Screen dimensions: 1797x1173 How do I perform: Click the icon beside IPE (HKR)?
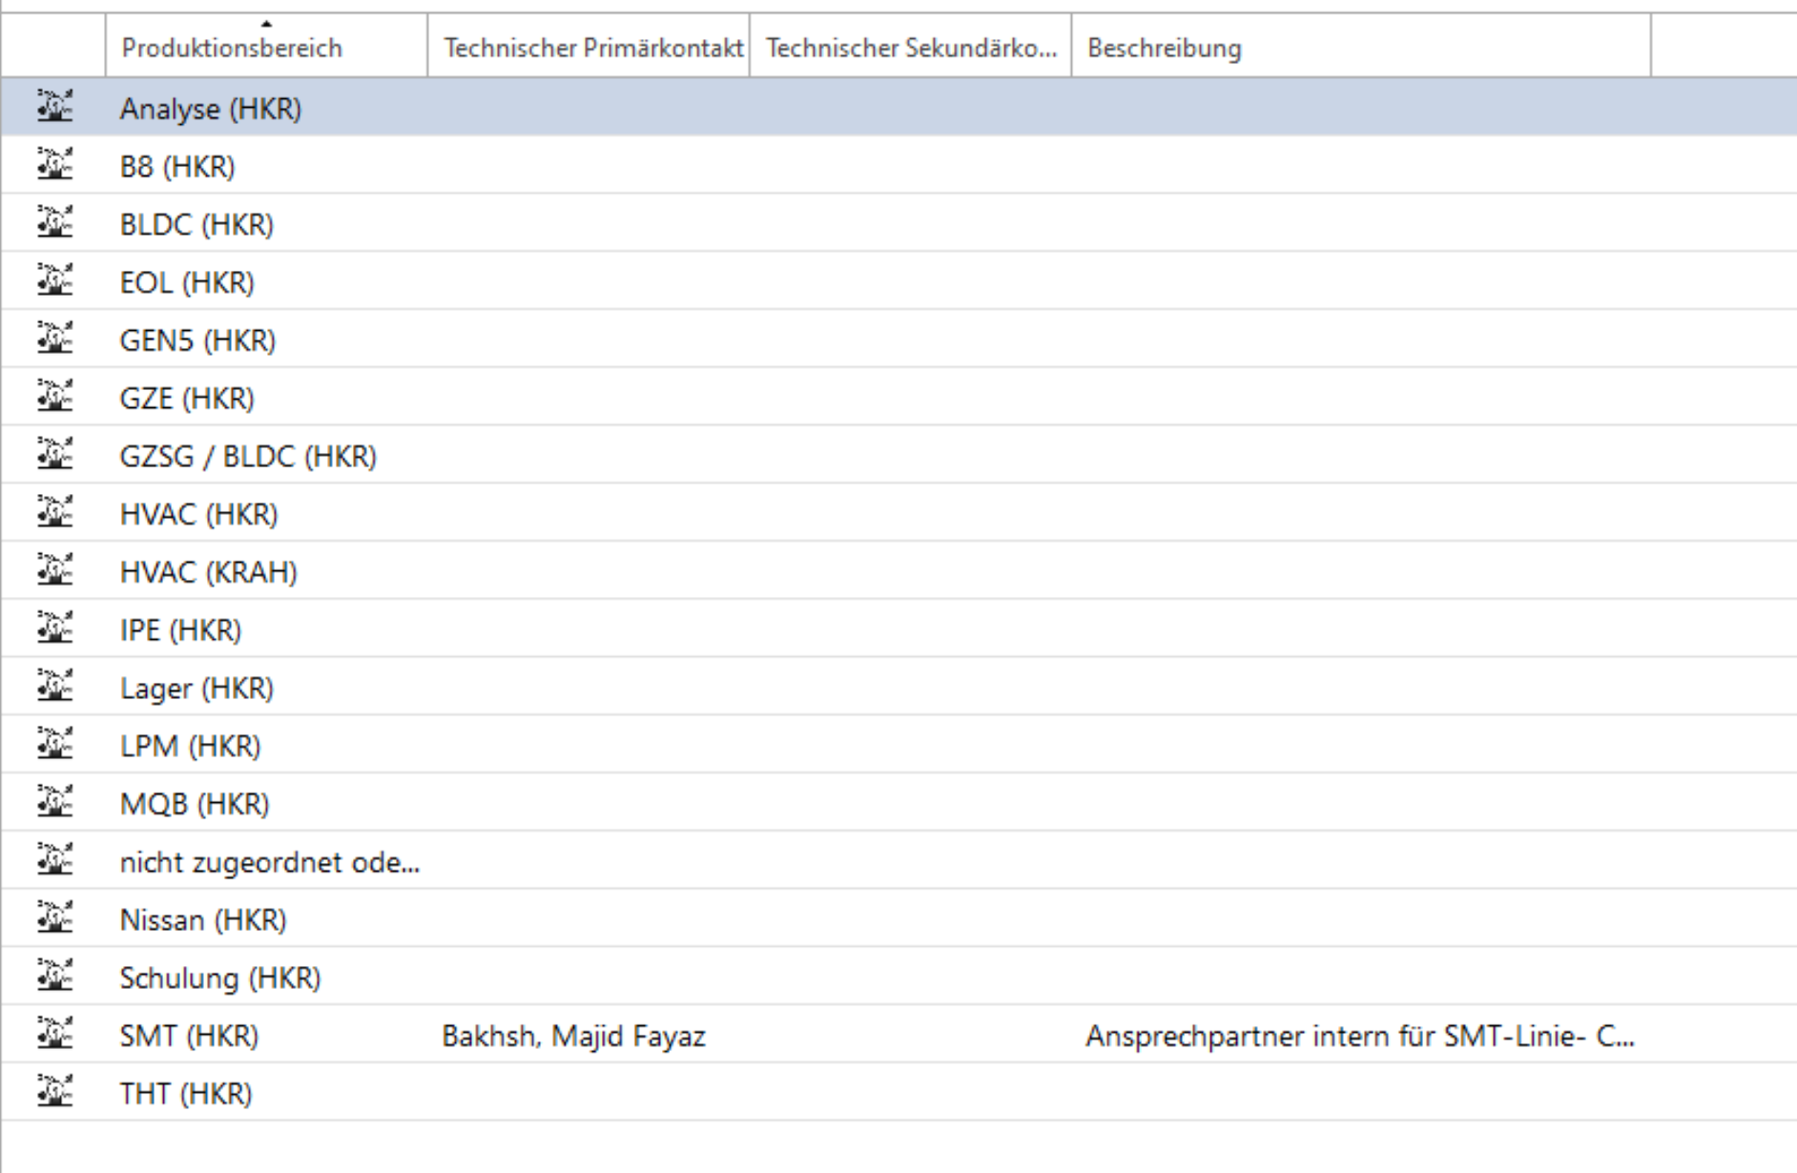(x=54, y=627)
